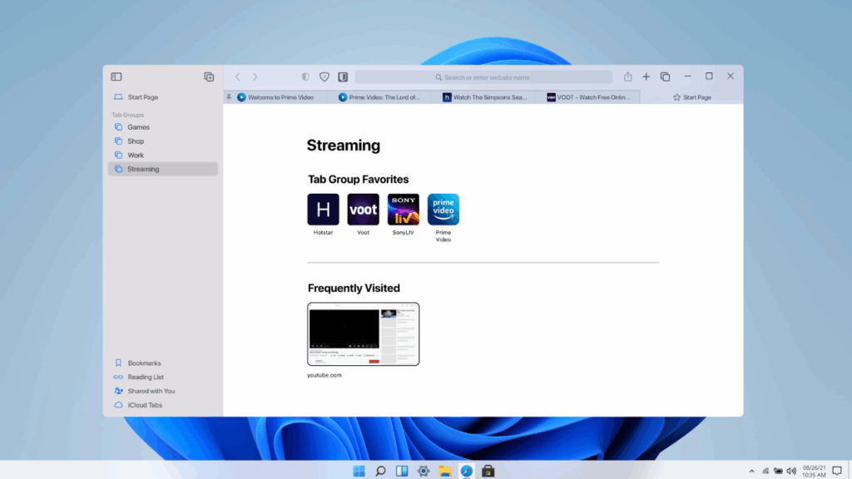Navigate back with the back arrow
The image size is (852, 479).
point(238,76)
